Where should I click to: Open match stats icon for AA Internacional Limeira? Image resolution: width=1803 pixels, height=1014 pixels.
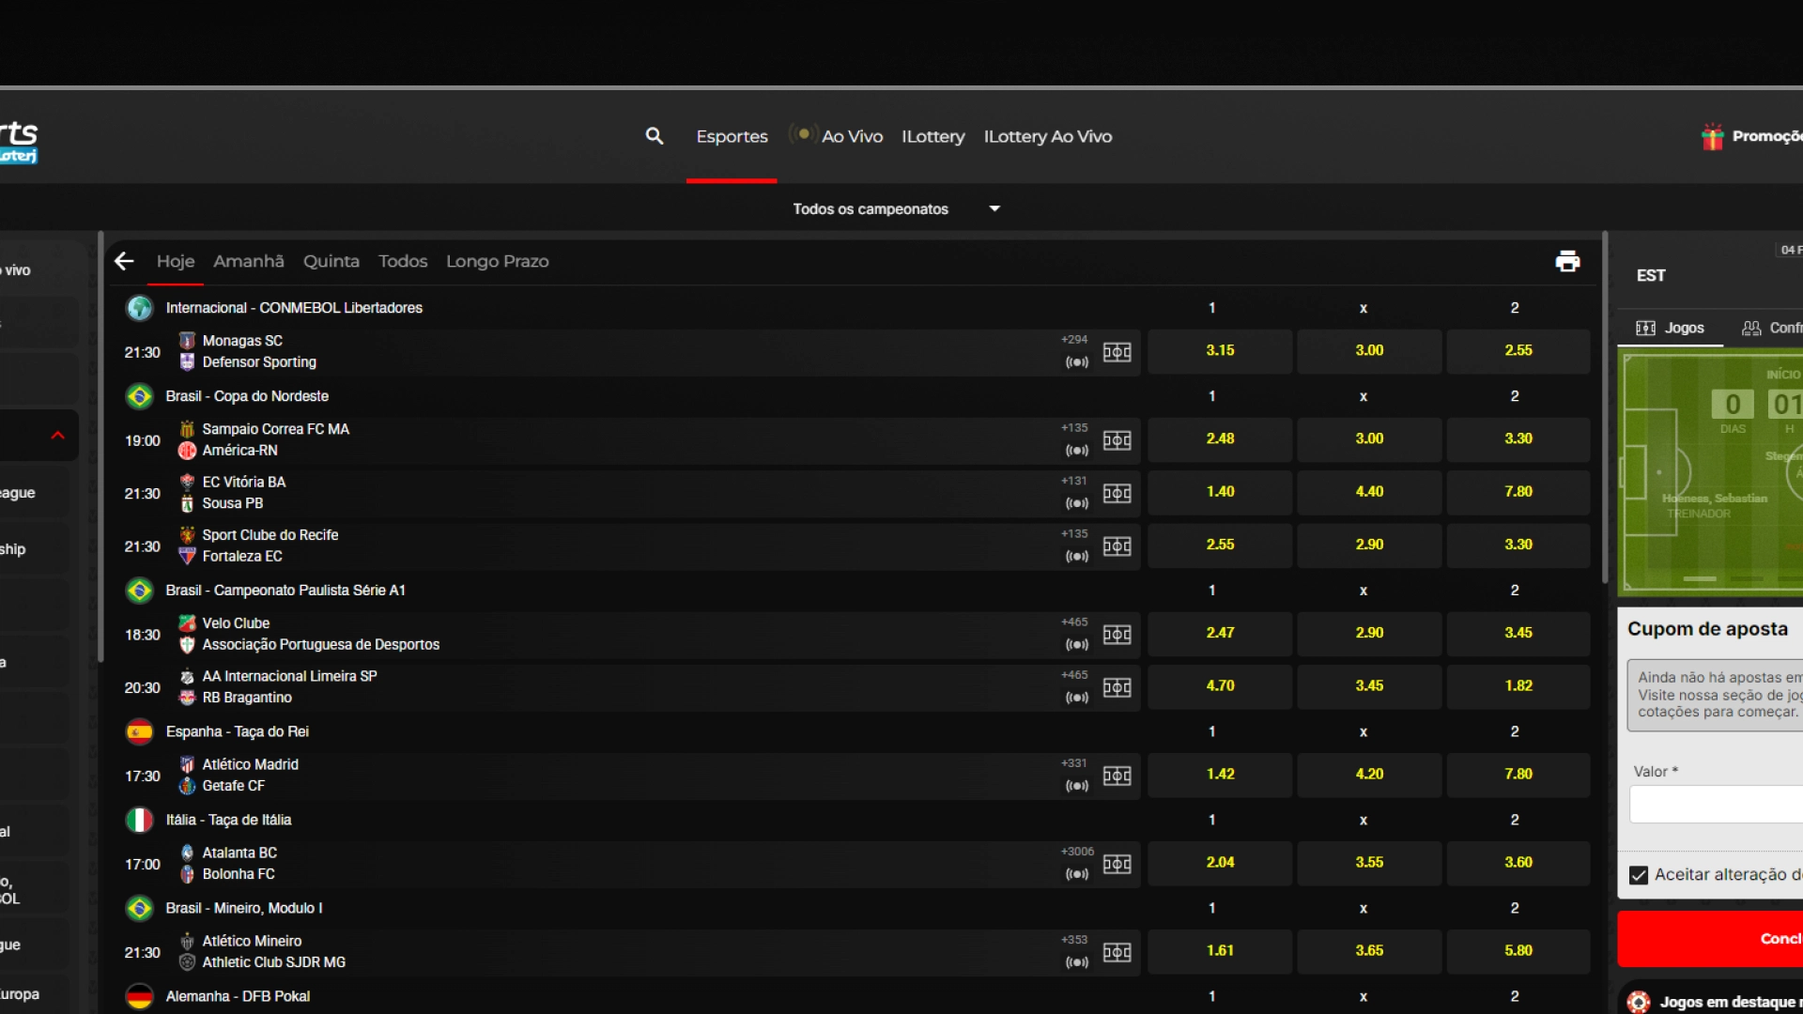tap(1117, 687)
